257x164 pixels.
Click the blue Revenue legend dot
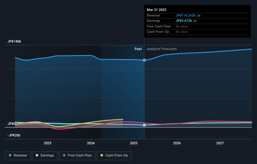pyautogui.click(x=10, y=155)
